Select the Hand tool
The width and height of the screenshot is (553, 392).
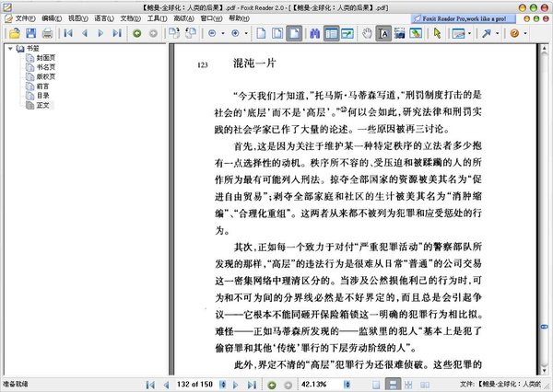(367, 33)
